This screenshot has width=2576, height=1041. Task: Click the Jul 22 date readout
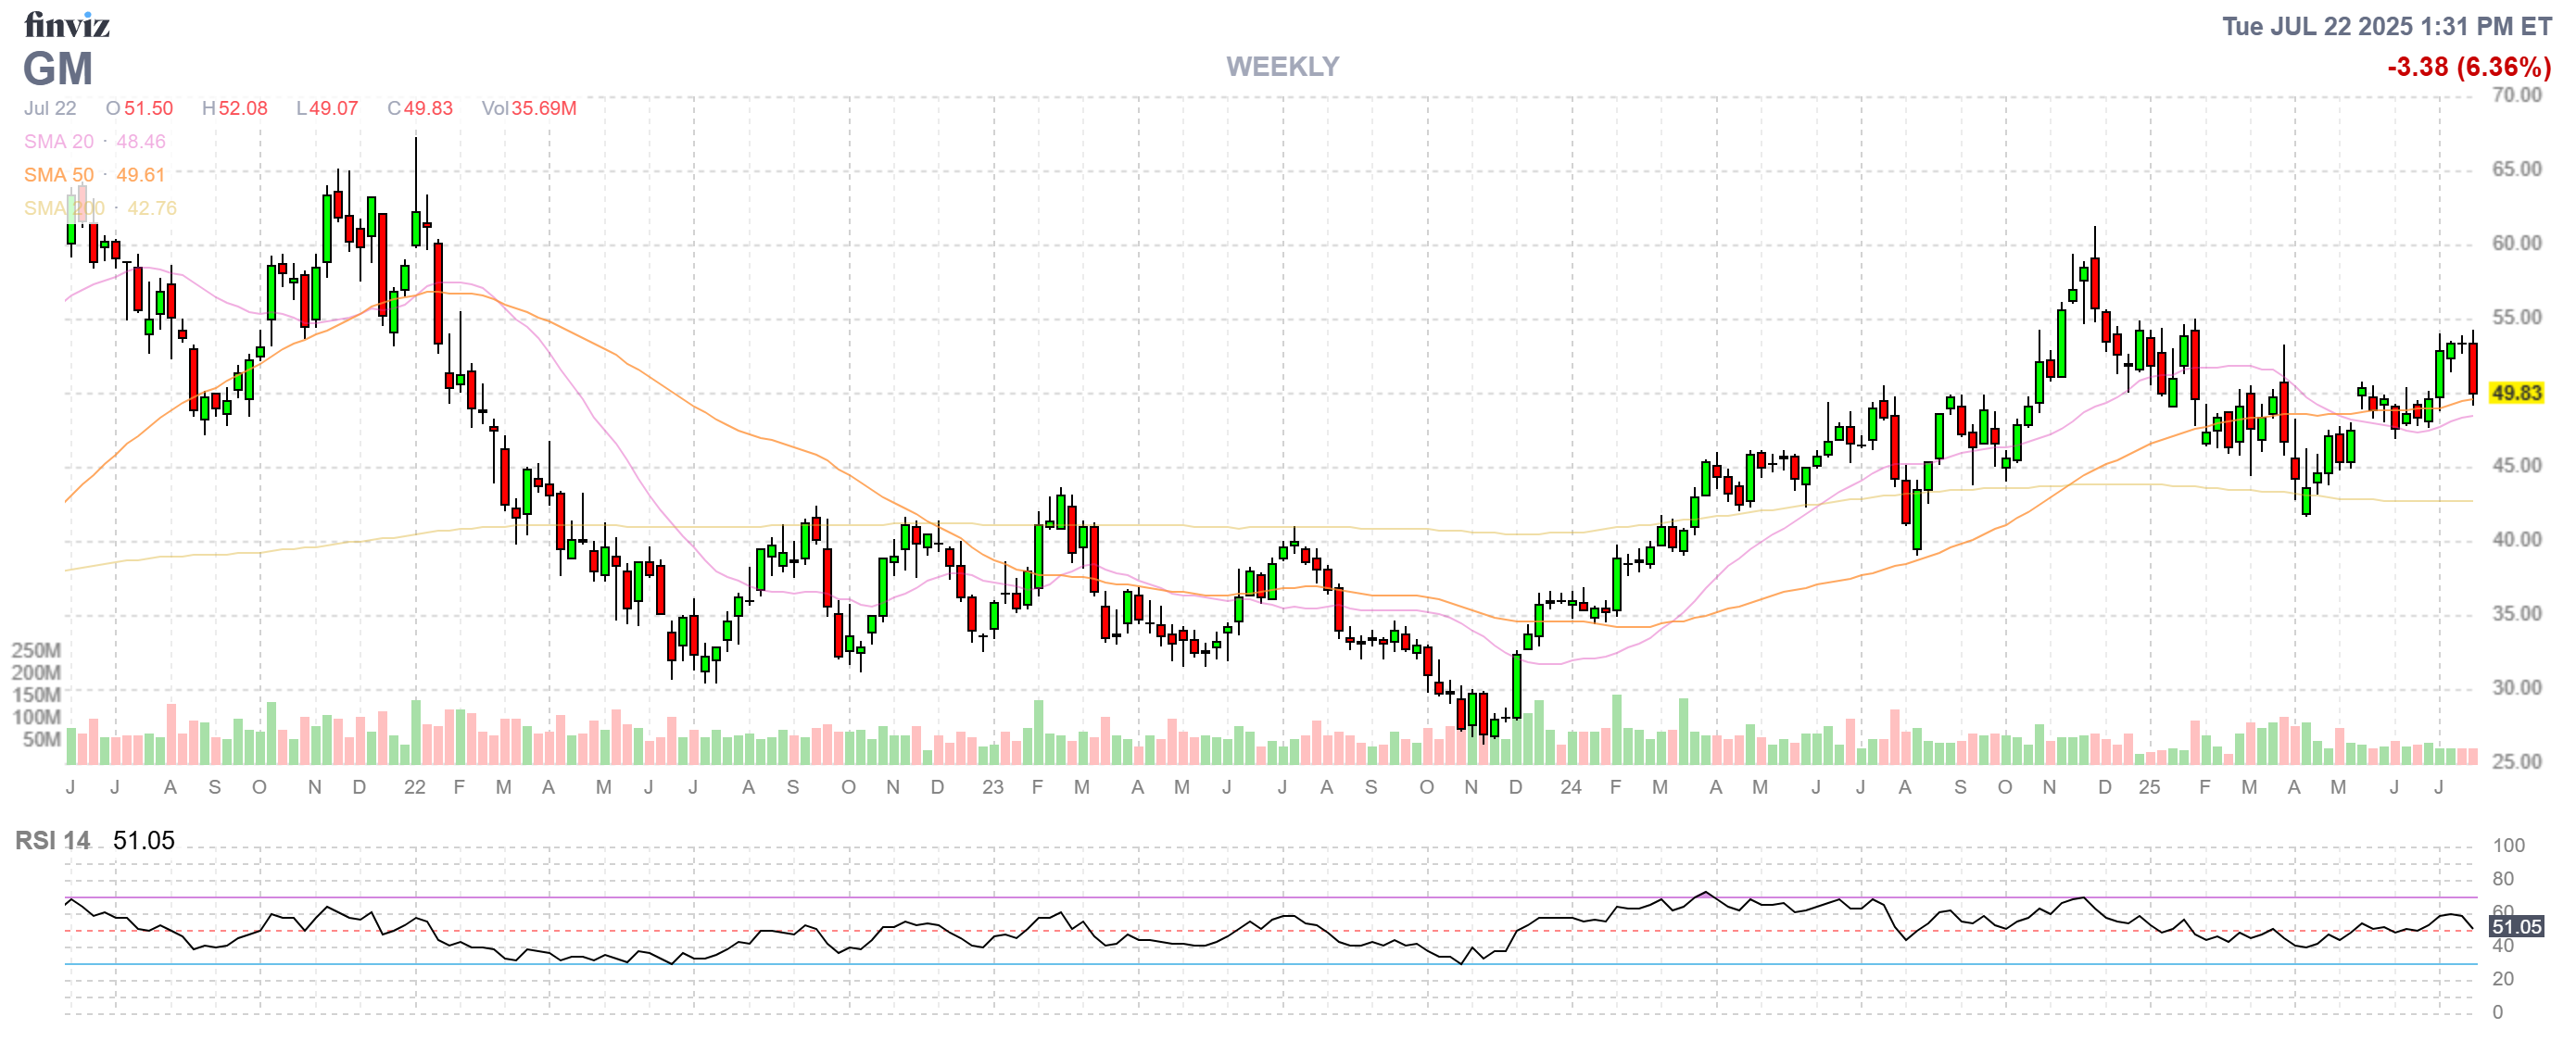pyautogui.click(x=50, y=107)
